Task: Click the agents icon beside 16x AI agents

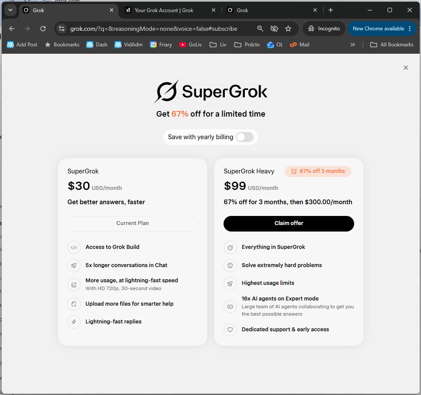Action: [230, 306]
